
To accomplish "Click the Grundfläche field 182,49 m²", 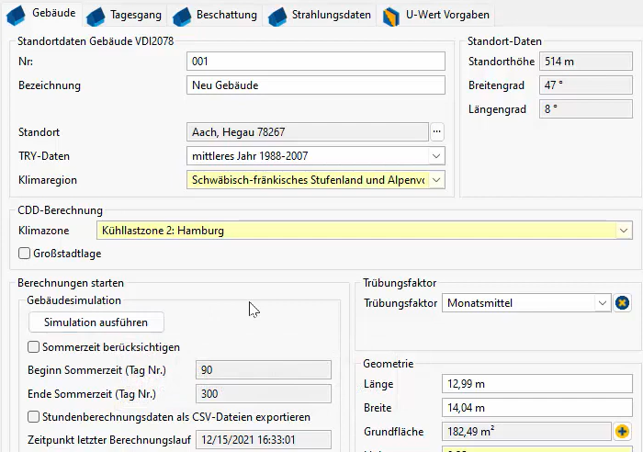I will (526, 432).
